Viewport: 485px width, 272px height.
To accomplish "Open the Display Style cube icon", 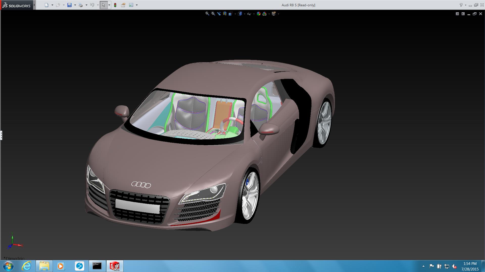I will (x=240, y=14).
